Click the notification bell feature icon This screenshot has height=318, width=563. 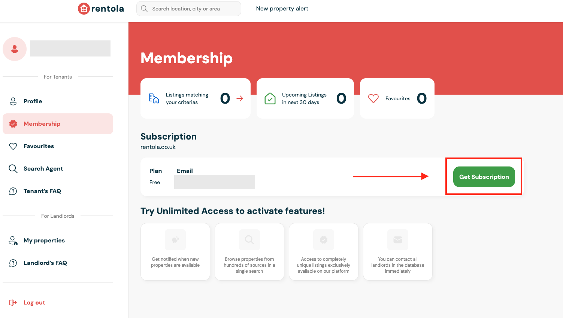[x=175, y=240]
